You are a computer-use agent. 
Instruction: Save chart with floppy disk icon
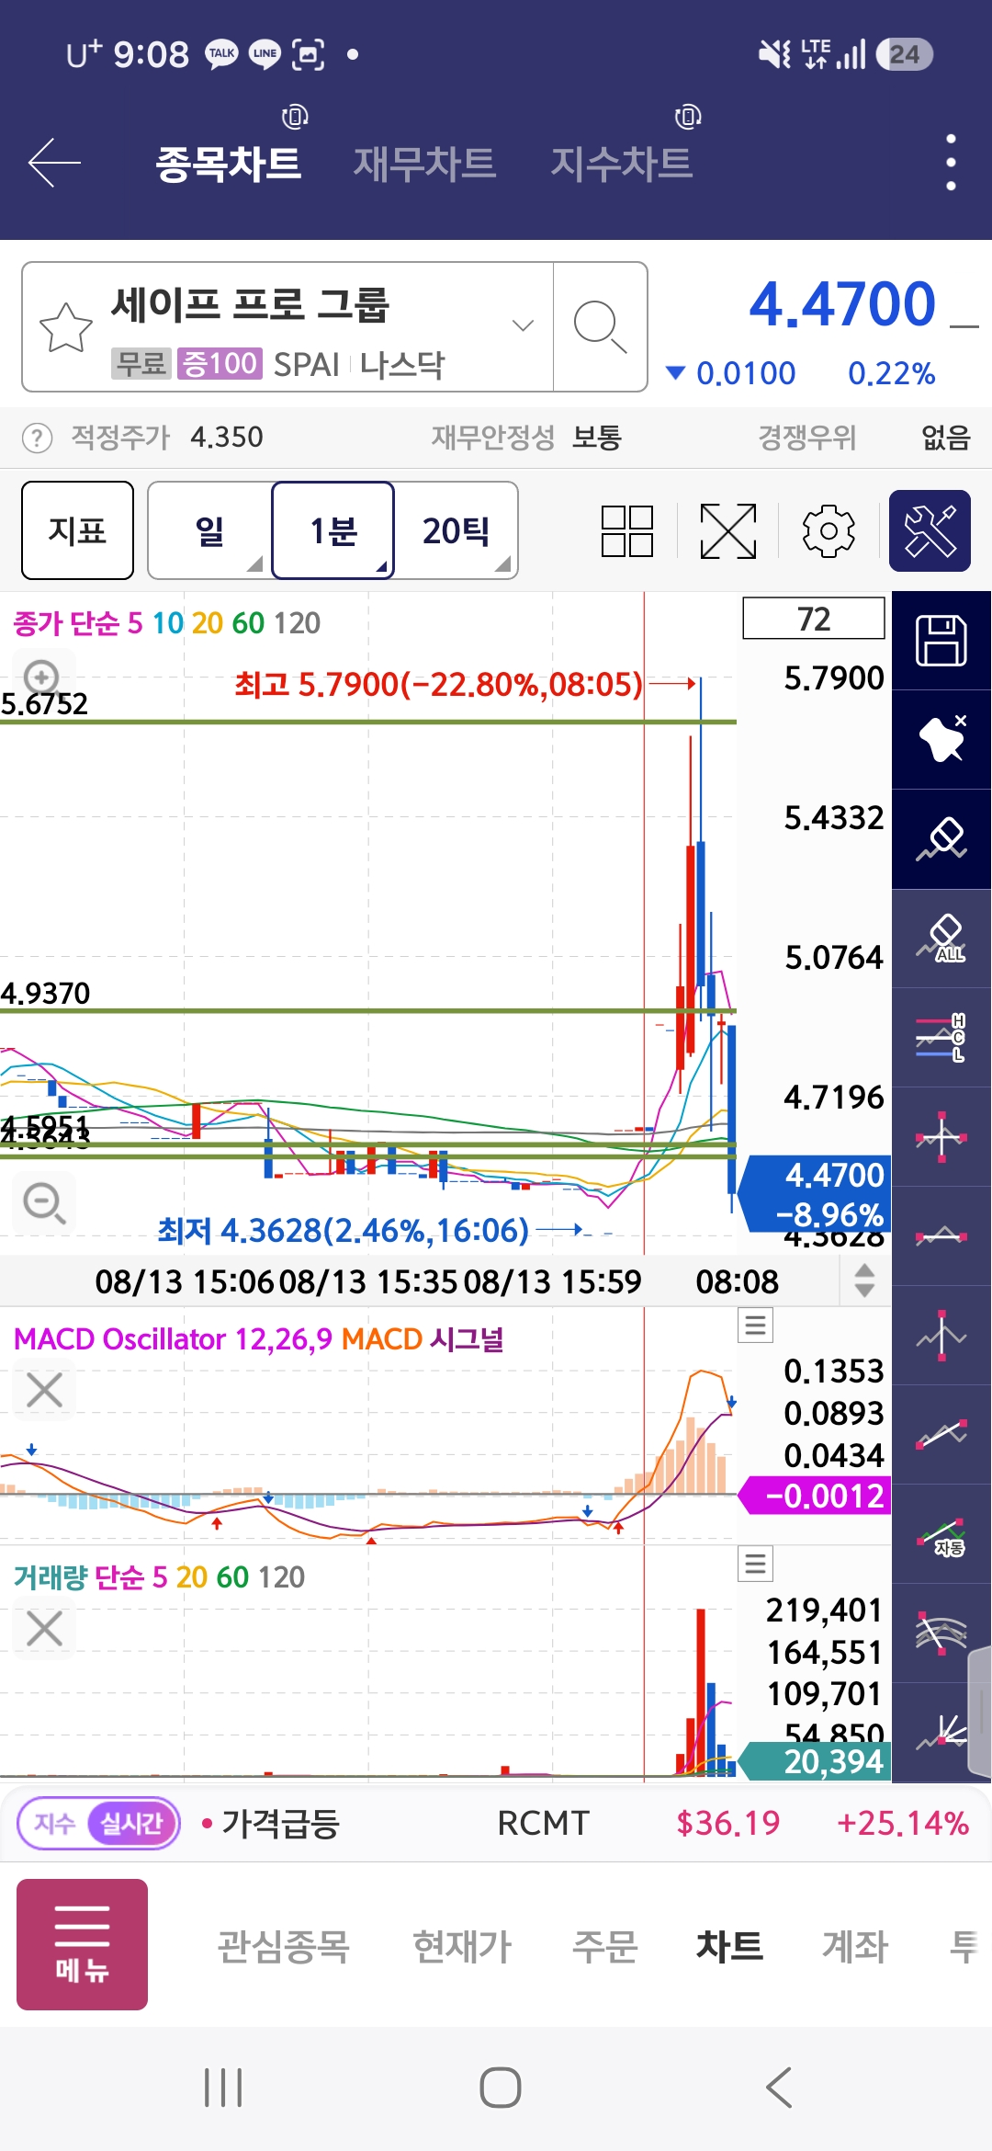pyautogui.click(x=941, y=641)
